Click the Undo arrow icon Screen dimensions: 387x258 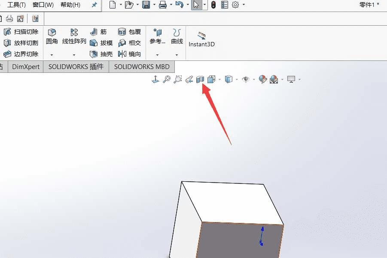pos(180,5)
